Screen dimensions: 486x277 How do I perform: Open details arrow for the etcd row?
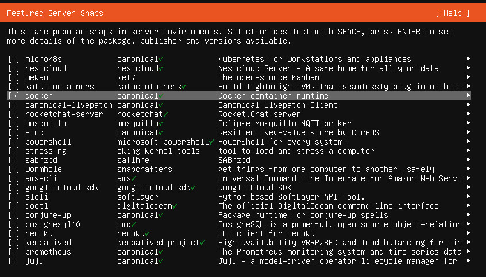pyautogui.click(x=469, y=132)
